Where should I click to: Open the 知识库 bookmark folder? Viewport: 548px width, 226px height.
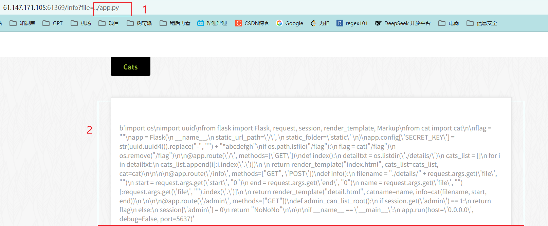click(x=22, y=23)
